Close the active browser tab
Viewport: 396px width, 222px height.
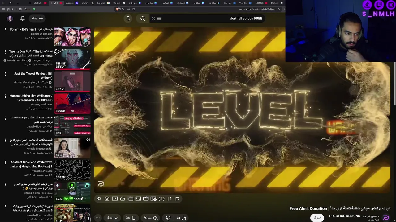(x=51, y=3)
